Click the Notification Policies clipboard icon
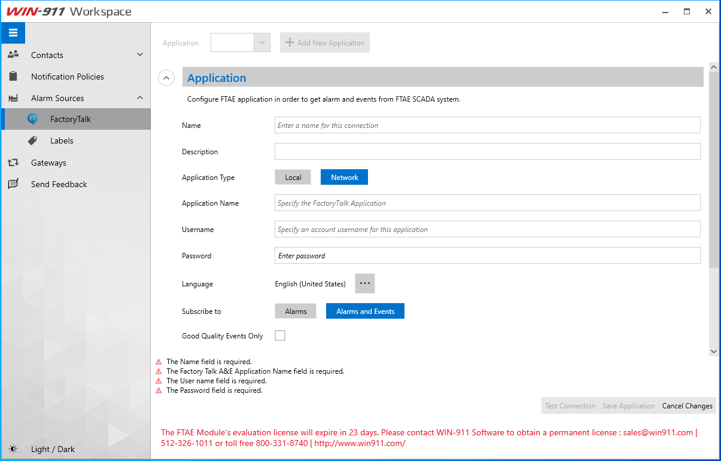 point(13,77)
